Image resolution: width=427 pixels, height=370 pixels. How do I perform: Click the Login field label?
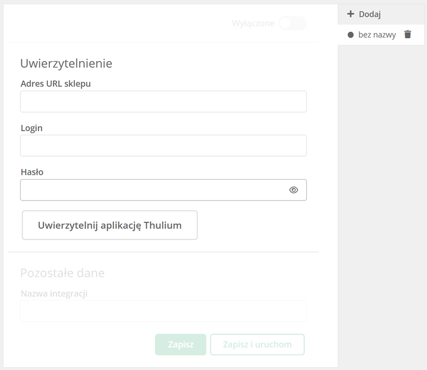tap(32, 128)
